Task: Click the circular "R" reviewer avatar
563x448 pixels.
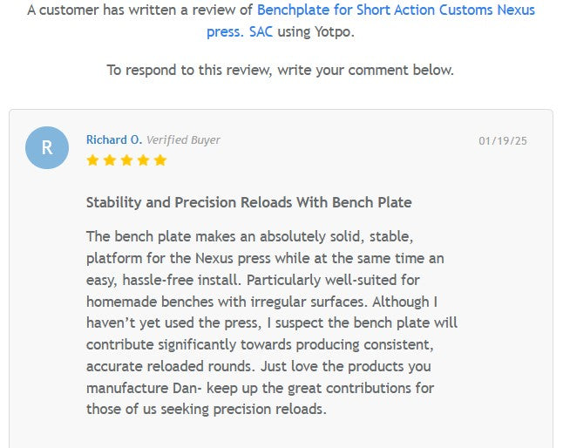Action: click(47, 147)
